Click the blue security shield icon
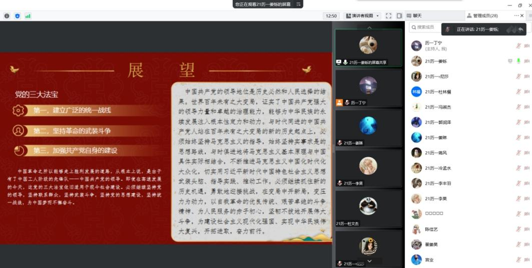This screenshot has width=532, height=268. (x=18, y=16)
